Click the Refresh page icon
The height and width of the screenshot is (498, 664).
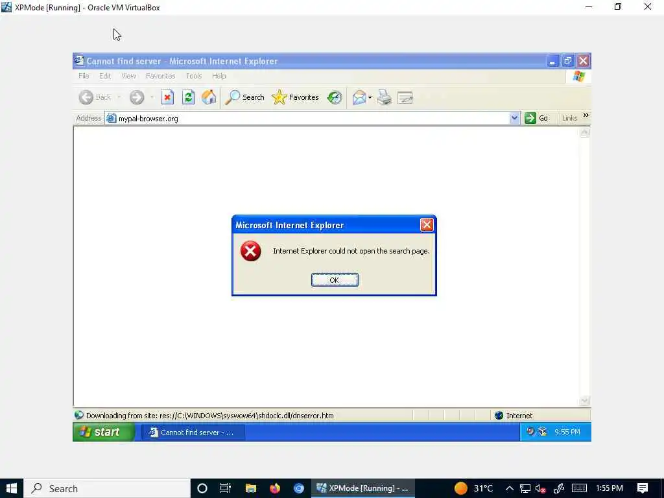pyautogui.click(x=189, y=97)
